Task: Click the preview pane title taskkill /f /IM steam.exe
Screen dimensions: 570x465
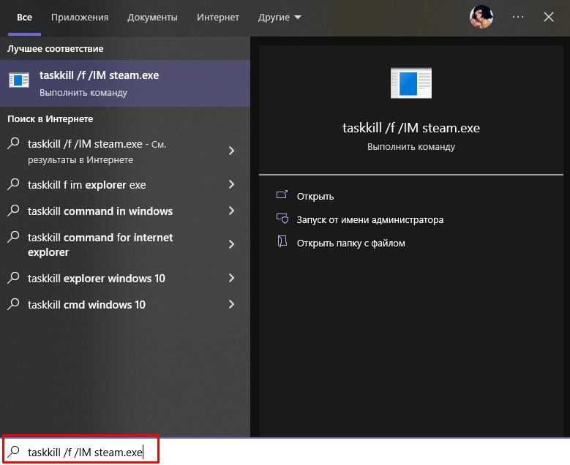Action: pos(411,128)
